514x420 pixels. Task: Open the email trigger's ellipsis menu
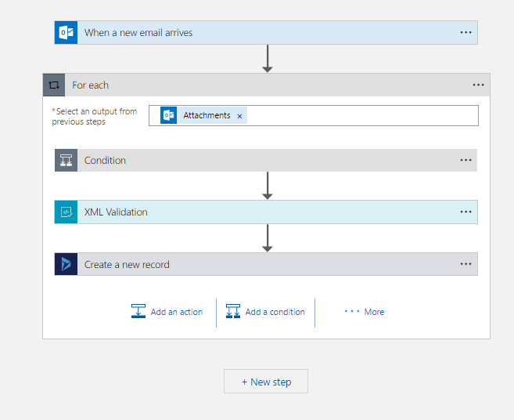(465, 32)
